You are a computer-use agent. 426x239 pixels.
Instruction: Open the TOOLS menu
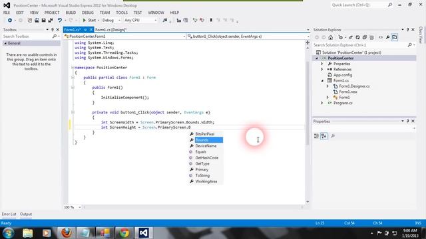tap(122, 13)
